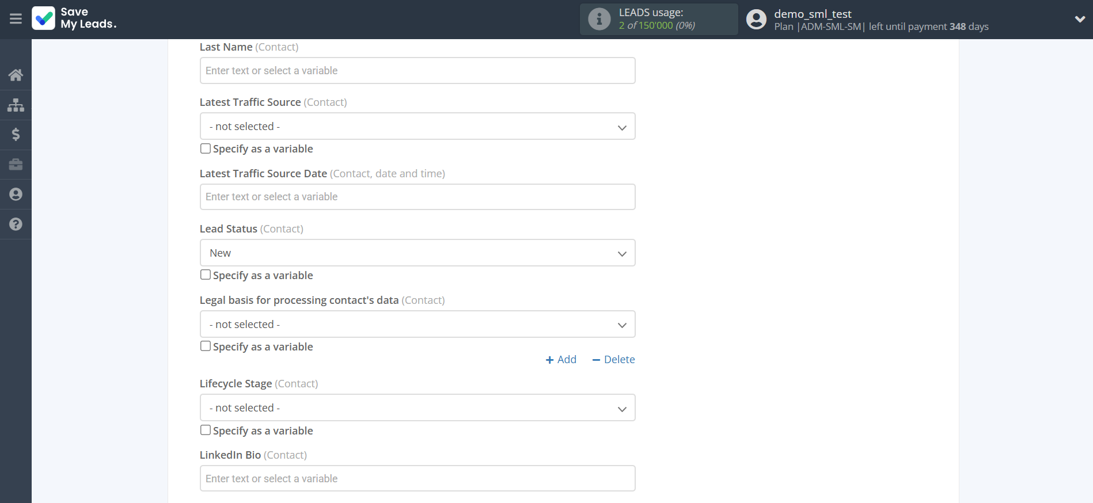1093x503 pixels.
Task: Click the Save My Leads logo
Action: coord(74,18)
